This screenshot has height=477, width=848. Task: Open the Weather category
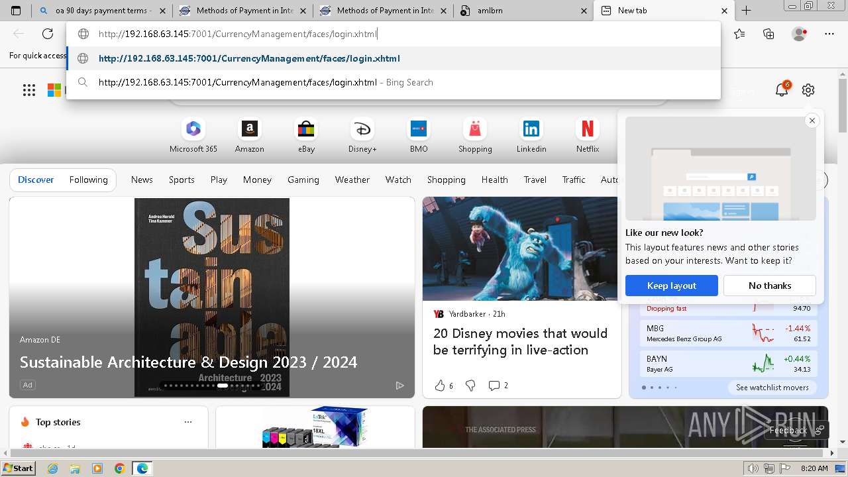tap(352, 180)
